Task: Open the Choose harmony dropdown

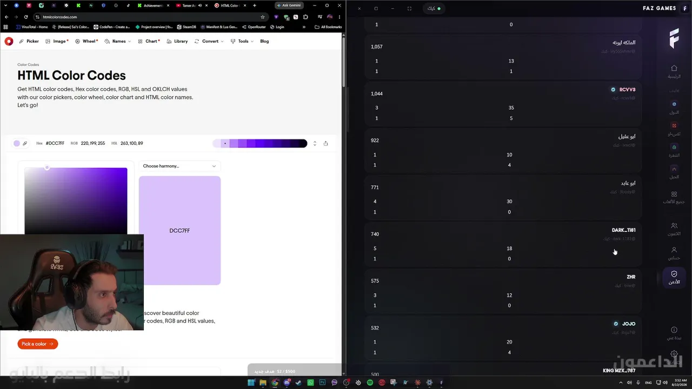Action: tap(179, 166)
